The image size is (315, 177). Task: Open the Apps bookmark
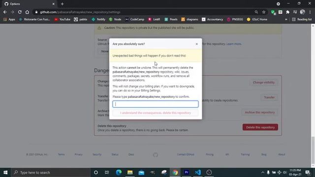[9, 20]
